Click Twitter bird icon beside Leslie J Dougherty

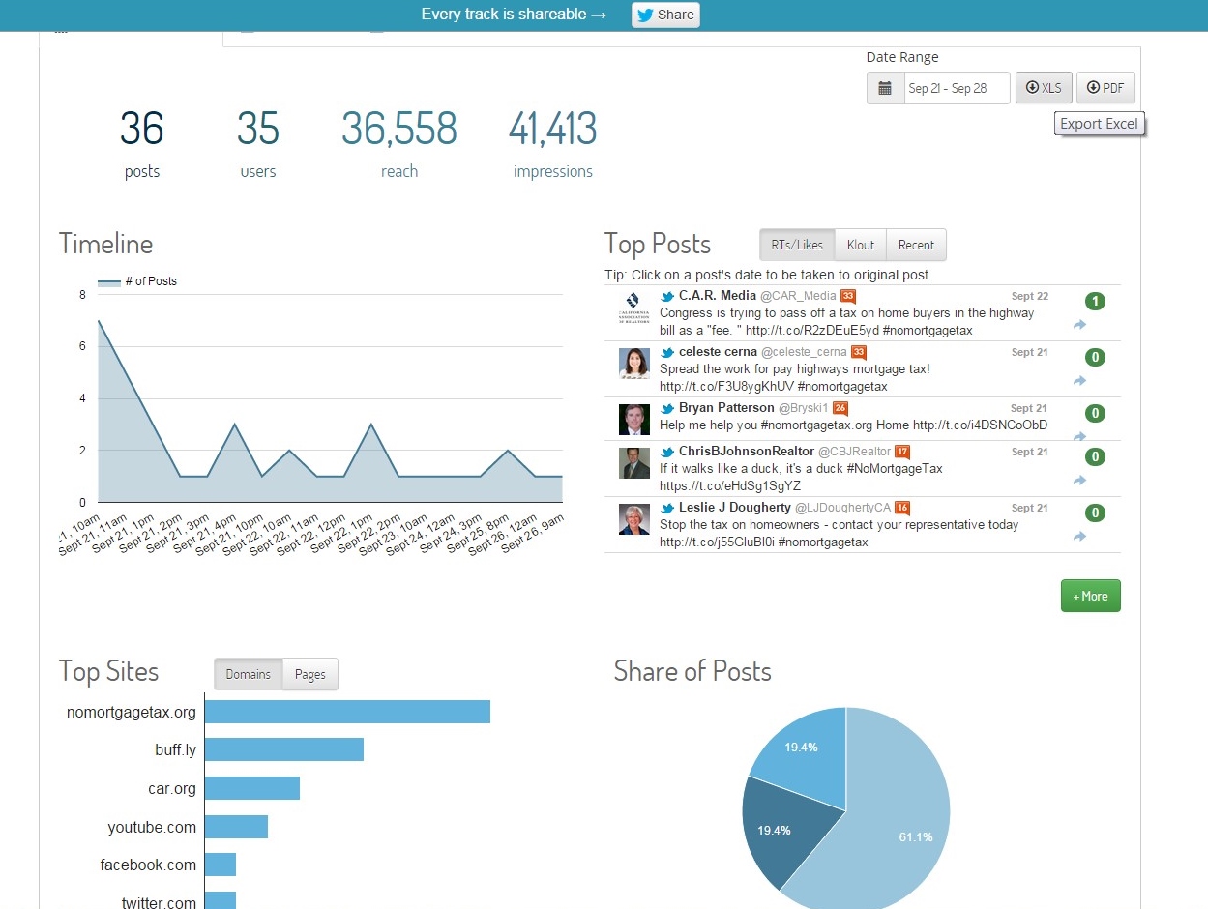[667, 509]
